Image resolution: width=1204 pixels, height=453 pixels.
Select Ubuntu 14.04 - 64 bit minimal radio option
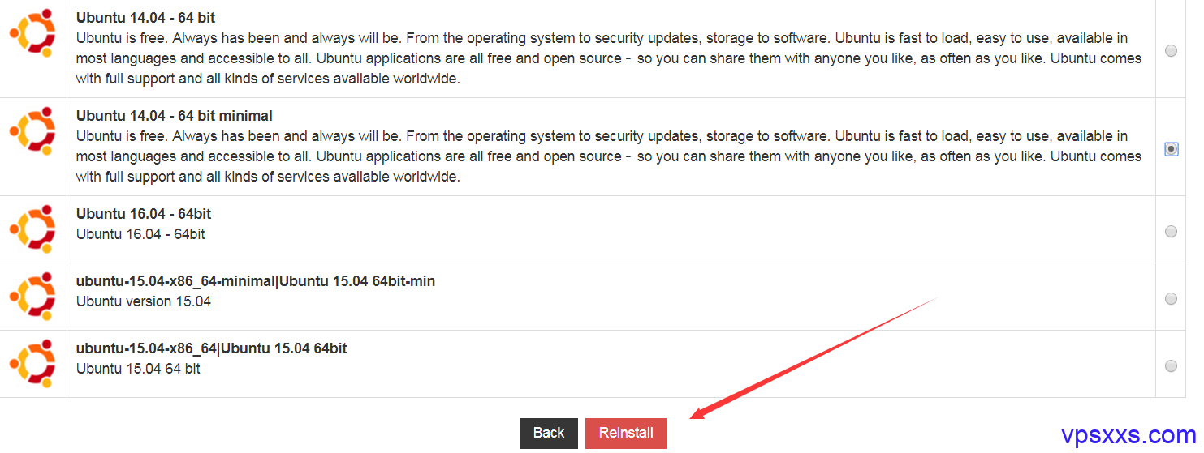tap(1171, 149)
